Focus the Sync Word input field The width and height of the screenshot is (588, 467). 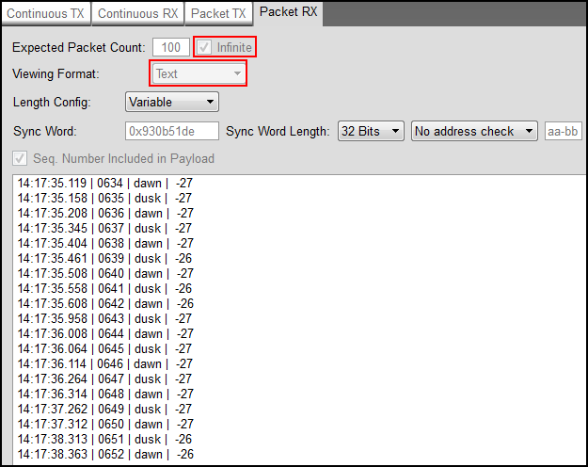pos(171,131)
